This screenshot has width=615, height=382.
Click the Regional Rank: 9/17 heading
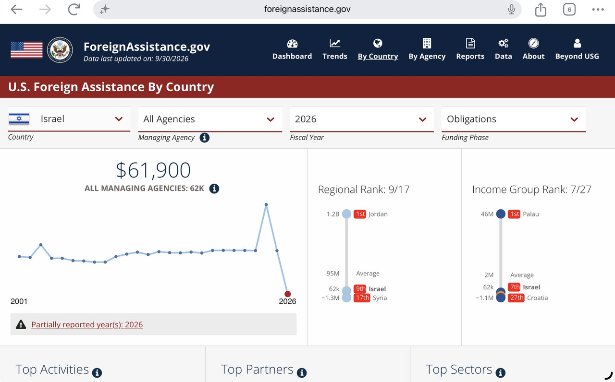coord(364,190)
